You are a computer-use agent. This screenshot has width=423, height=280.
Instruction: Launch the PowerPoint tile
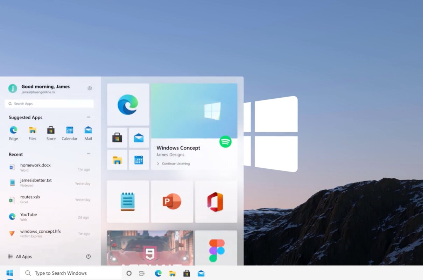pos(172,202)
